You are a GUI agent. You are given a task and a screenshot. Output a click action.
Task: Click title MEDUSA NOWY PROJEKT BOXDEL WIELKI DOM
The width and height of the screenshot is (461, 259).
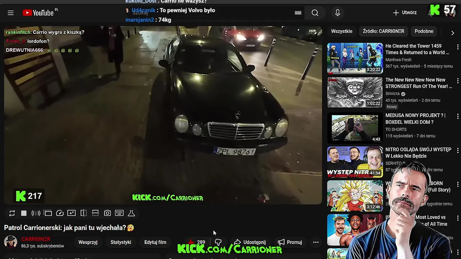coord(415,119)
